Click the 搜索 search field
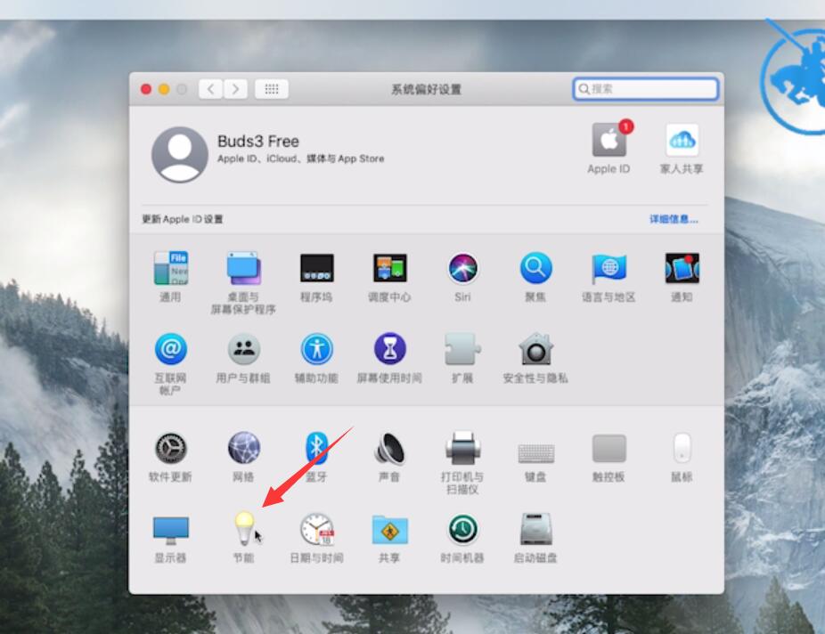Image resolution: width=825 pixels, height=634 pixels. tap(645, 88)
